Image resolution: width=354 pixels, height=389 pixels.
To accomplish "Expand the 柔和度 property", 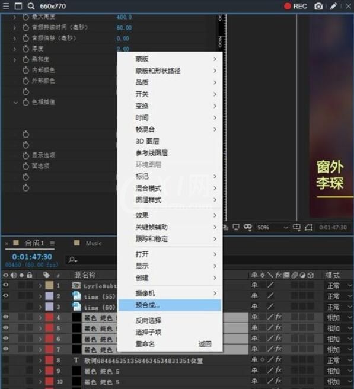I will (15, 59).
